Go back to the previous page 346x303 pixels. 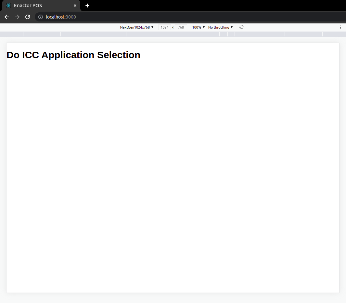point(7,17)
